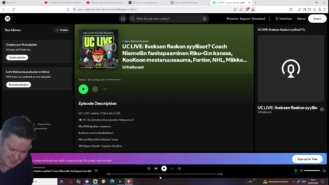The width and height of the screenshot is (329, 185).
Task: Open Privacy Policy link
Action: tap(44, 124)
